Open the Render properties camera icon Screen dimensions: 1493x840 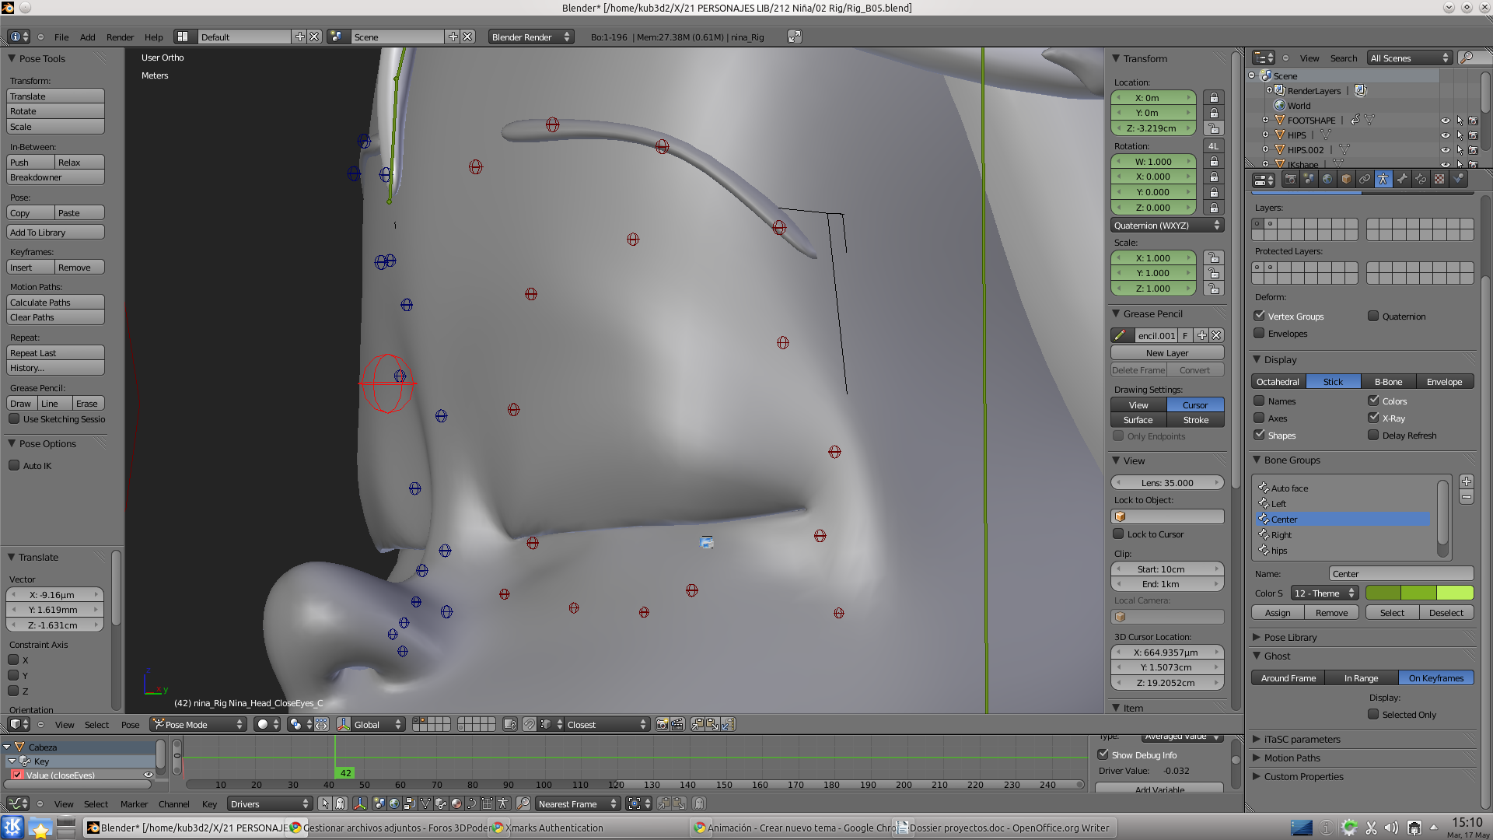pos(1290,179)
